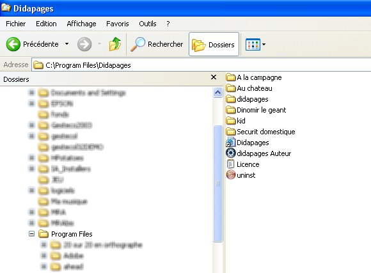The height and width of the screenshot is (273, 371).
Task: Click the 'Securit domestique' name text
Action: [x=266, y=132]
